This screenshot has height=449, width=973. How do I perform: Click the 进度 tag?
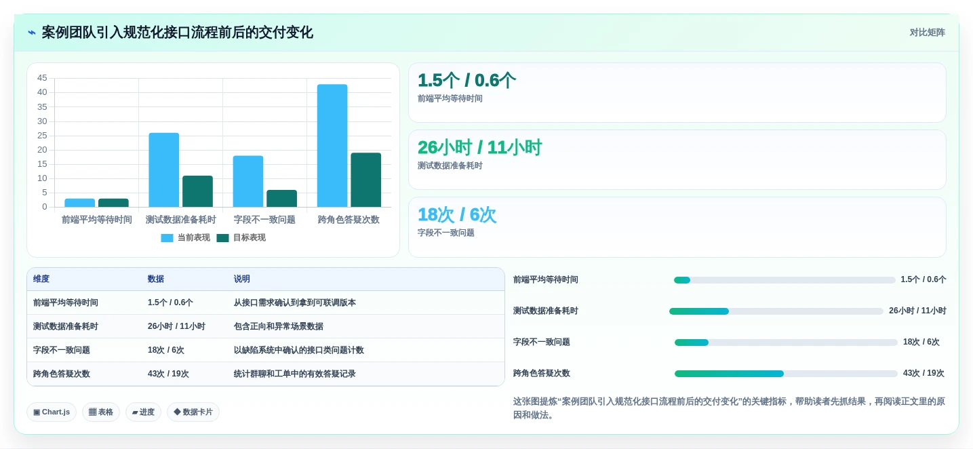[143, 412]
